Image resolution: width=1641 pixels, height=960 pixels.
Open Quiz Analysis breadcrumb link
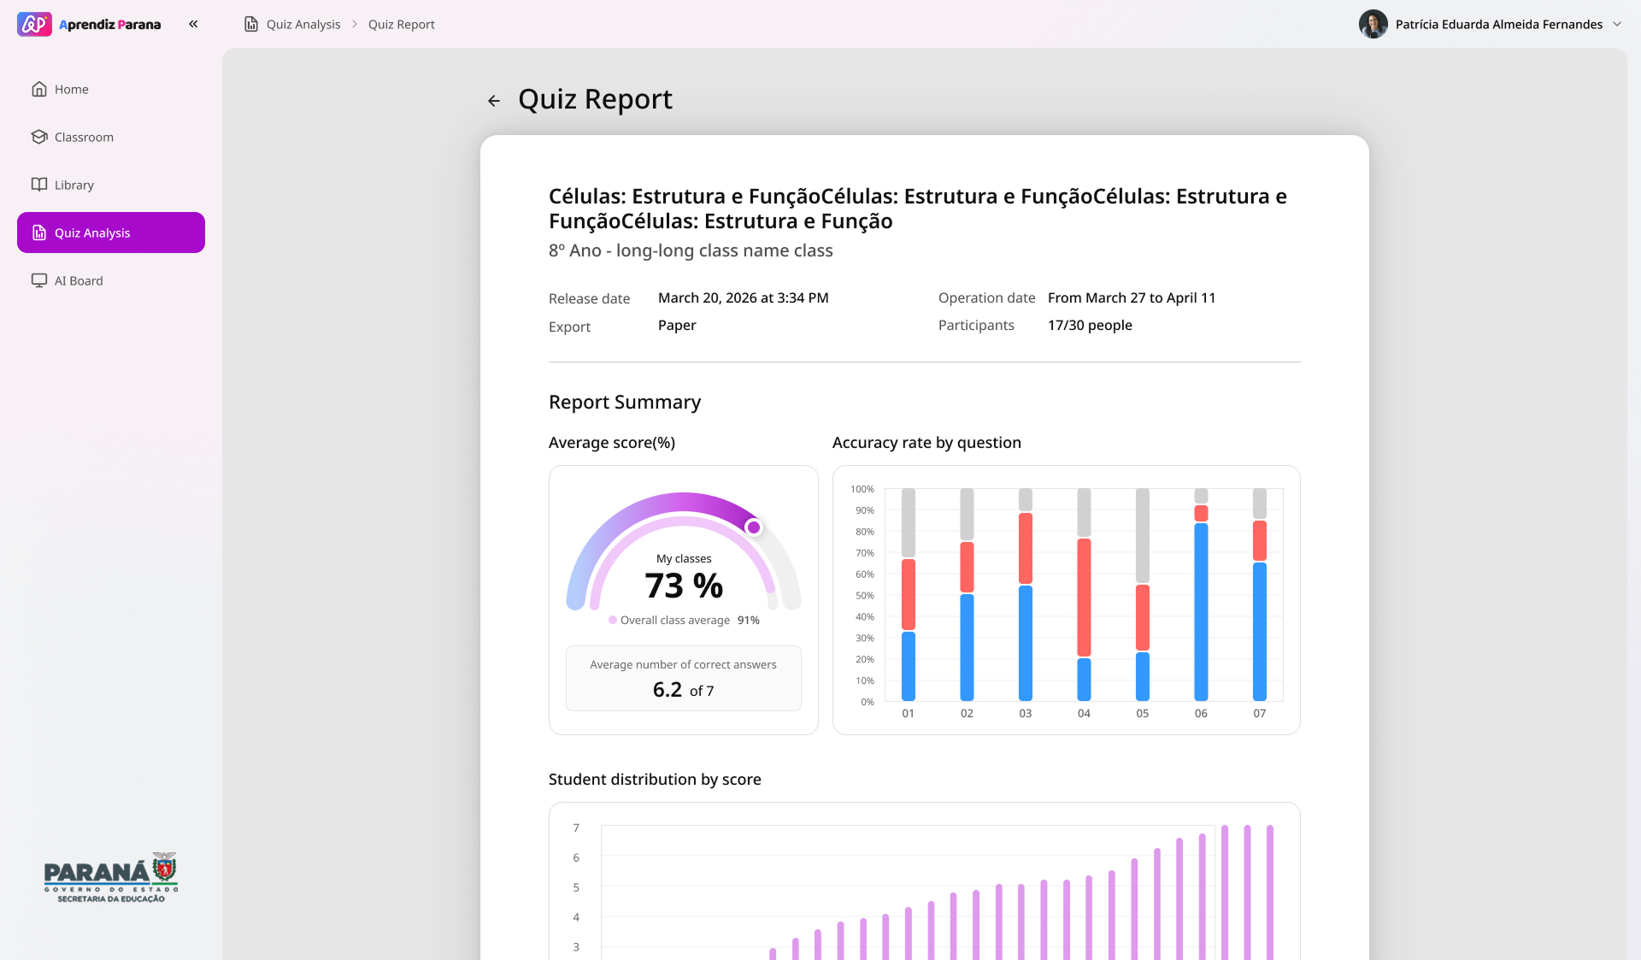(303, 24)
